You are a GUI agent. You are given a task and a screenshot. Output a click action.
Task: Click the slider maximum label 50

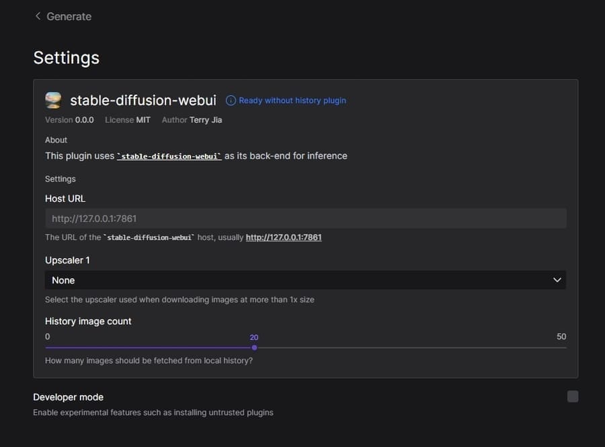[x=561, y=336]
